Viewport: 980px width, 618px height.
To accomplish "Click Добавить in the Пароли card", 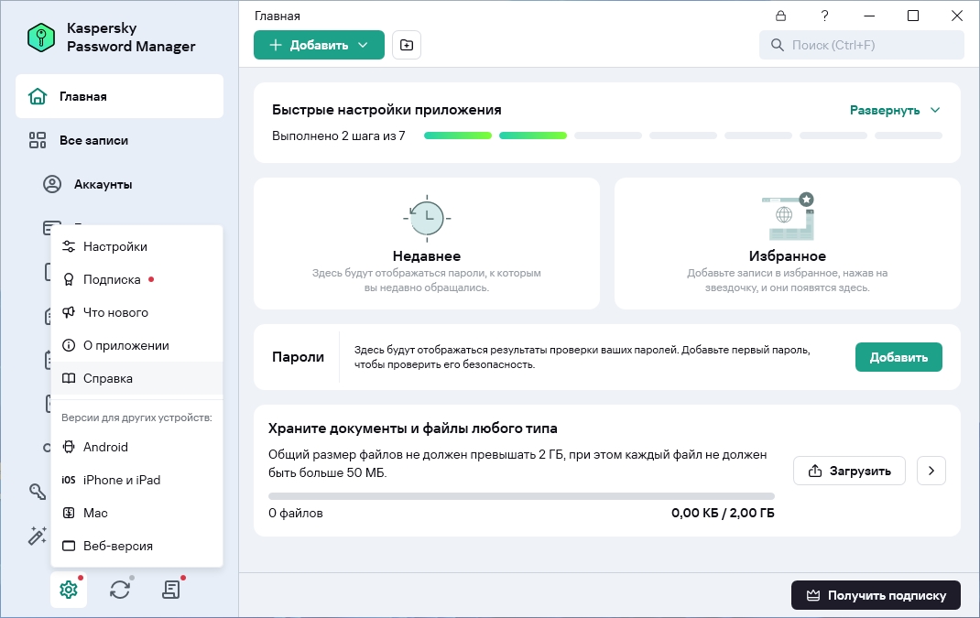I will point(898,357).
